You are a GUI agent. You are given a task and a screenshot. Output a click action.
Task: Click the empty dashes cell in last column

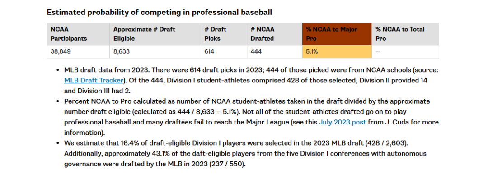[x=405, y=51]
